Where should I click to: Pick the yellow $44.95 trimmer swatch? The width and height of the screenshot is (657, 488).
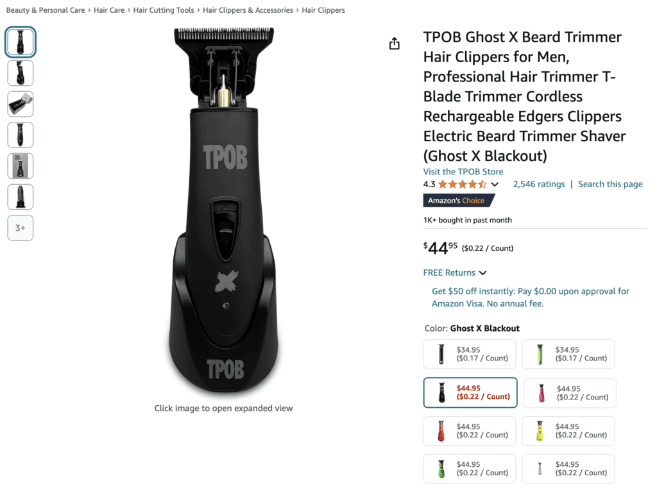coord(568,431)
